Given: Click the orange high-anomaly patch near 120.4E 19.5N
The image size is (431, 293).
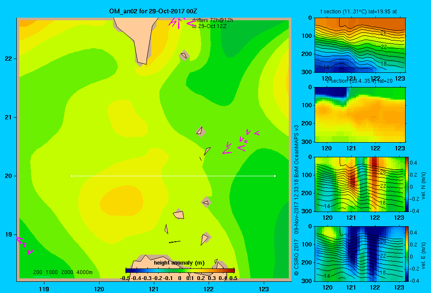Looking at the screenshot, I should (x=122, y=201).
